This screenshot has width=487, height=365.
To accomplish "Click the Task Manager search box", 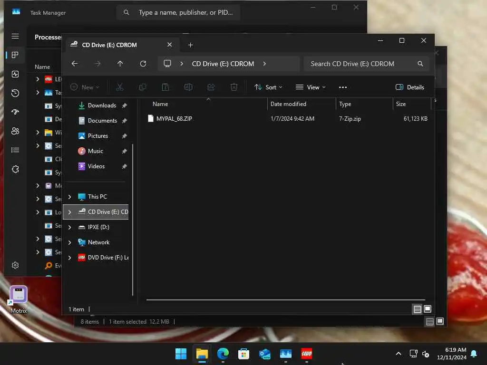I will [178, 12].
